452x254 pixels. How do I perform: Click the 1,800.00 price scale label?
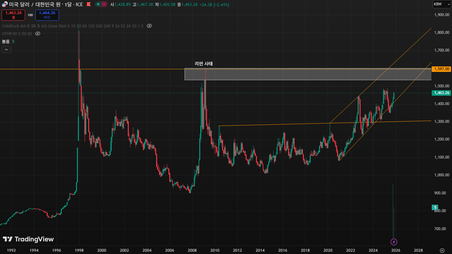[x=441, y=33]
